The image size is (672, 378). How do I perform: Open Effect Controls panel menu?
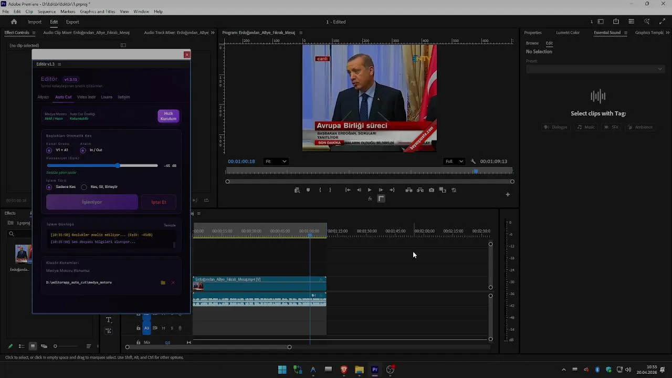click(x=34, y=33)
